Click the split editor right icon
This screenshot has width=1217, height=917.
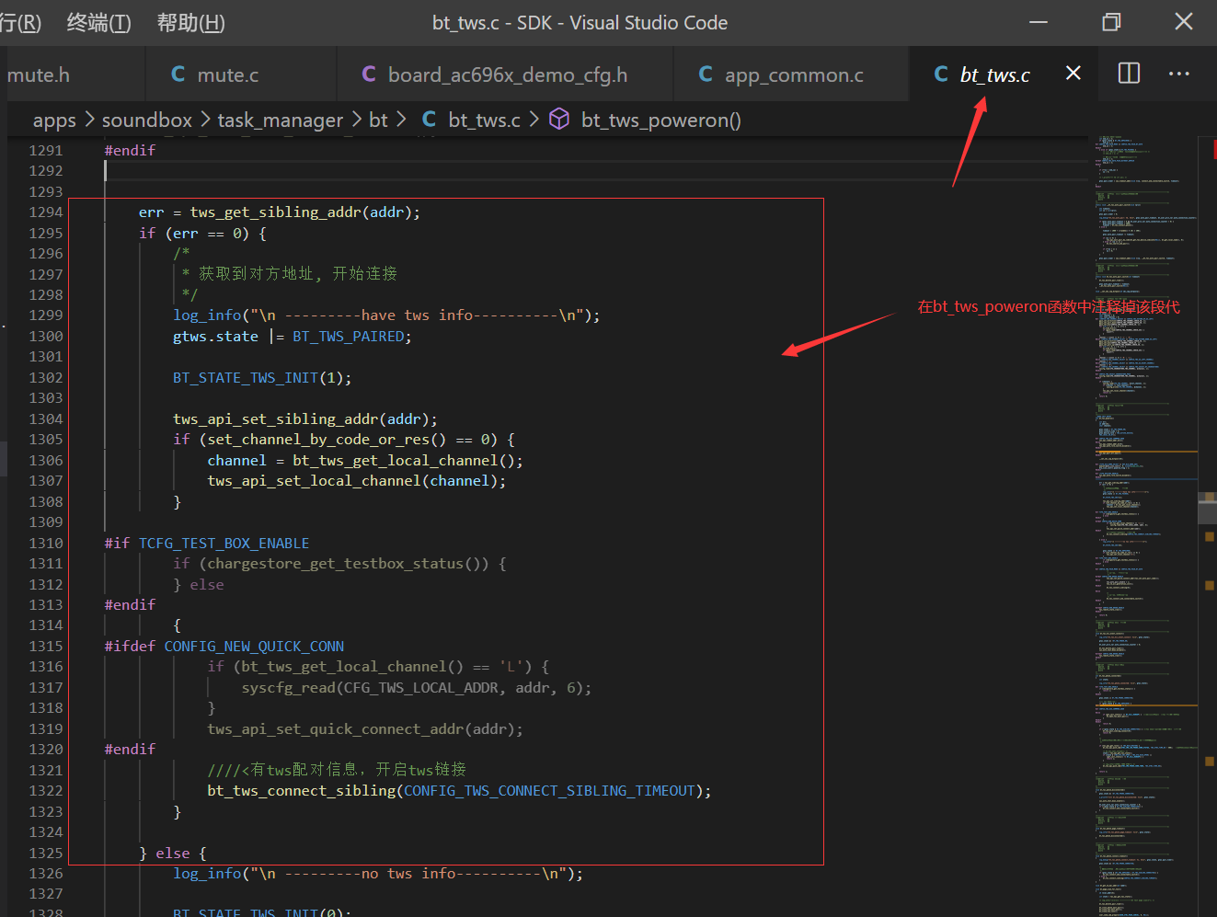(x=1129, y=74)
